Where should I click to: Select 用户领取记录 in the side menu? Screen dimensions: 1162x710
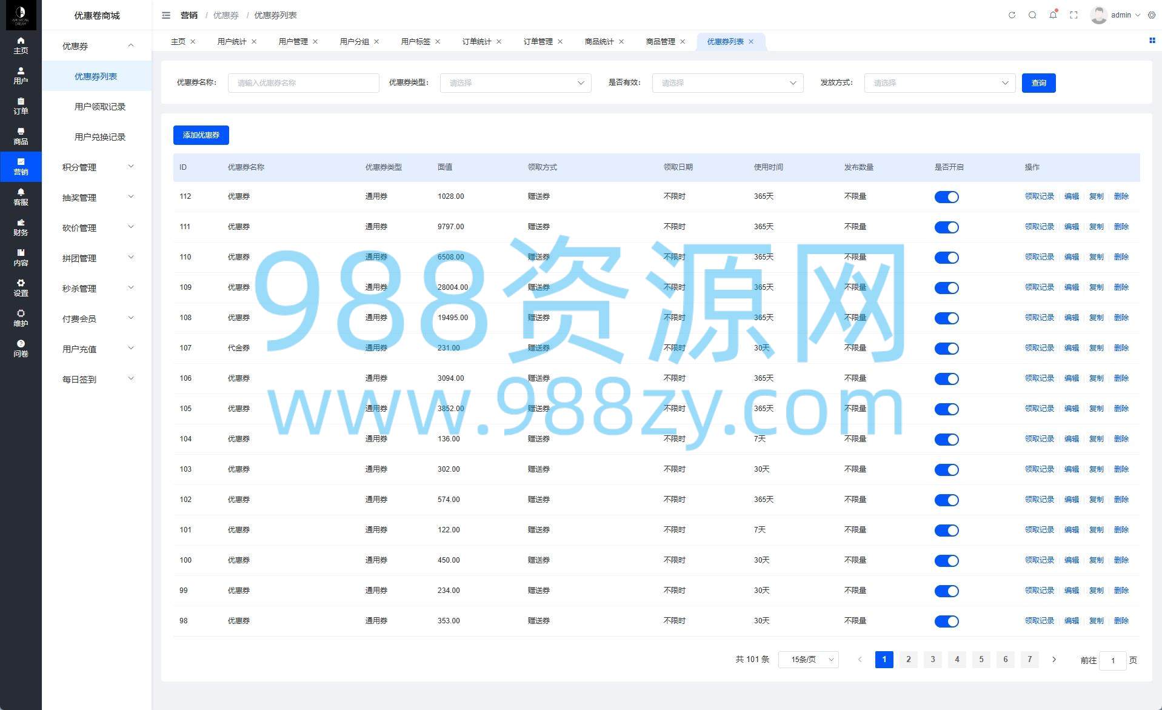(100, 107)
